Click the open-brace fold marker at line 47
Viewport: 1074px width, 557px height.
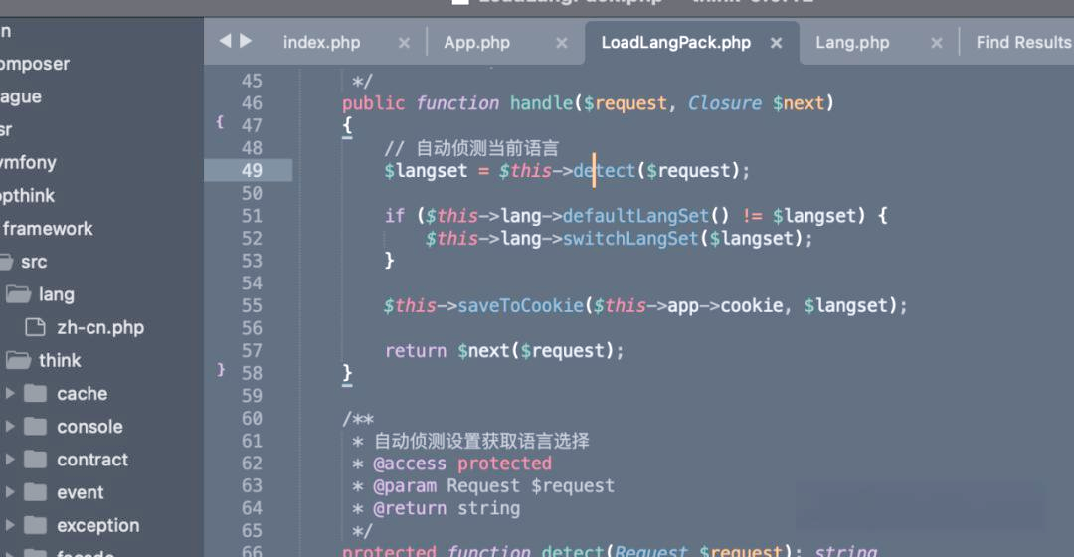coord(220,122)
